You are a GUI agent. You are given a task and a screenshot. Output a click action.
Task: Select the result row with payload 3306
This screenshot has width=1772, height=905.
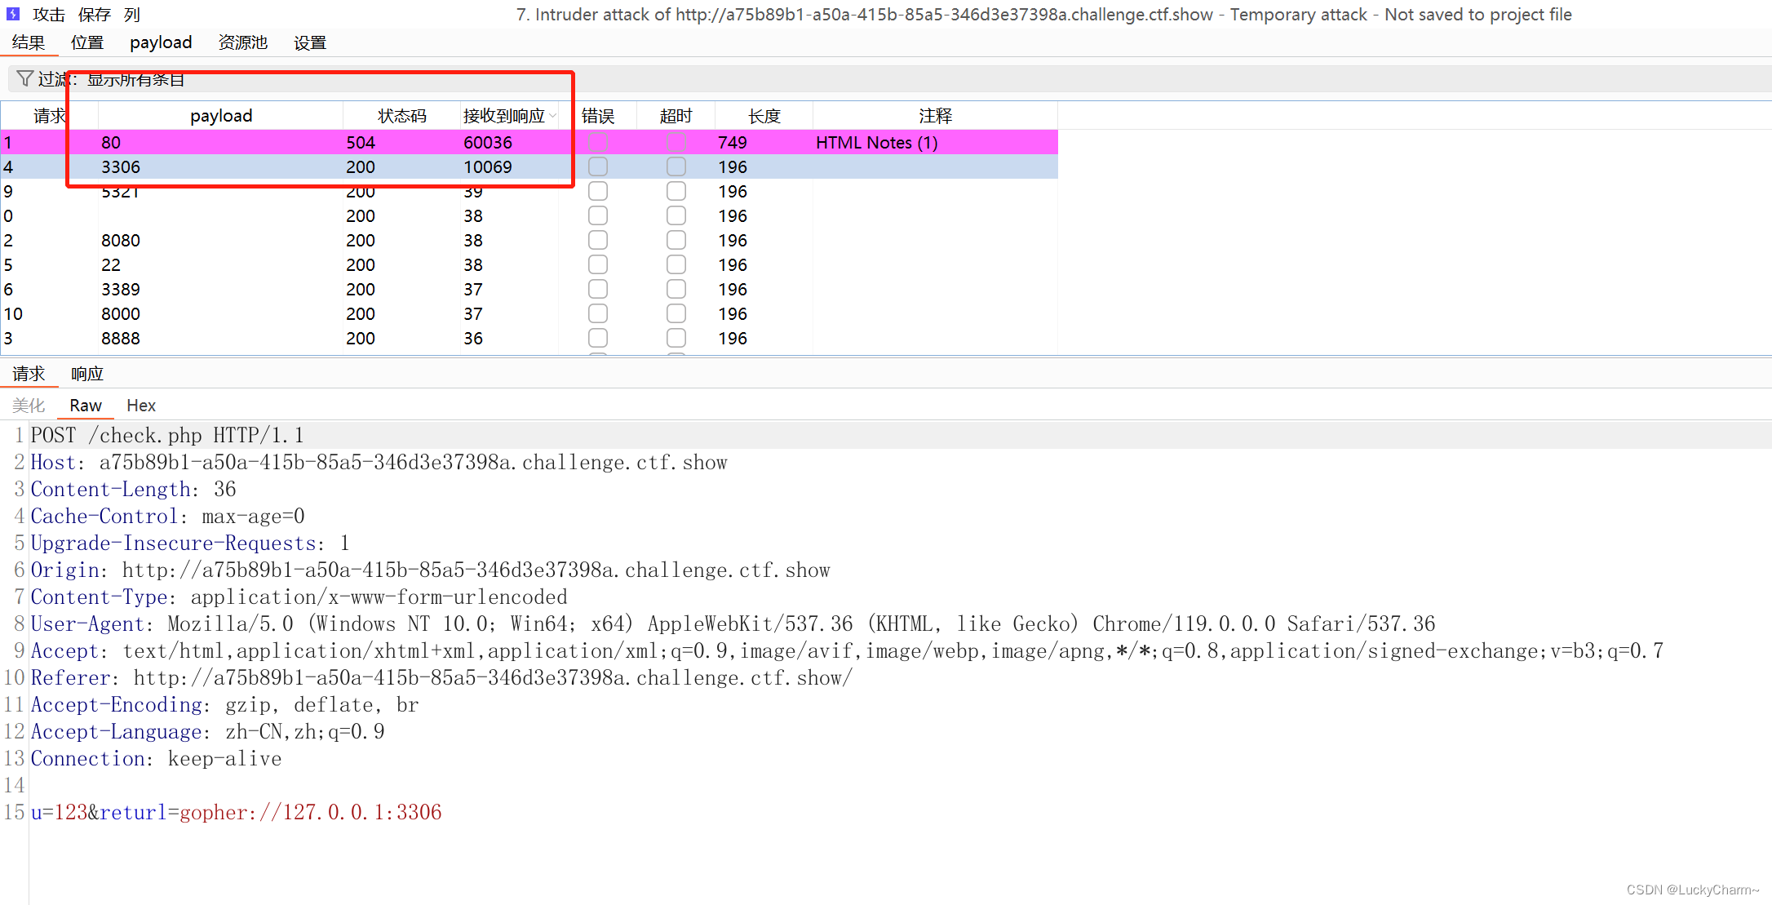click(529, 166)
